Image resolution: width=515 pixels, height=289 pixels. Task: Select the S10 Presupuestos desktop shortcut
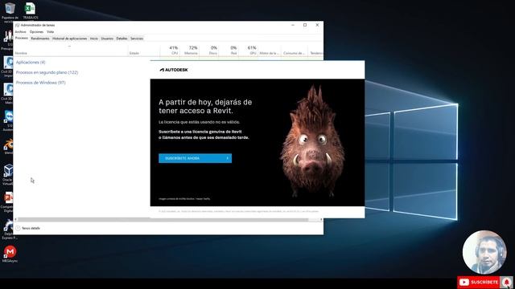(6, 39)
